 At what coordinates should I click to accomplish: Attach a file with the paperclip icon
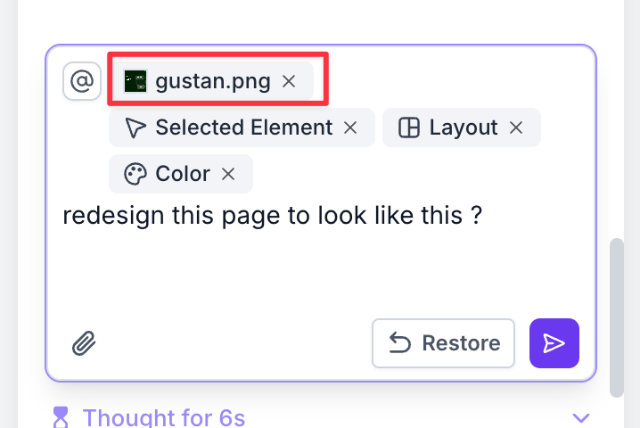[x=84, y=343]
